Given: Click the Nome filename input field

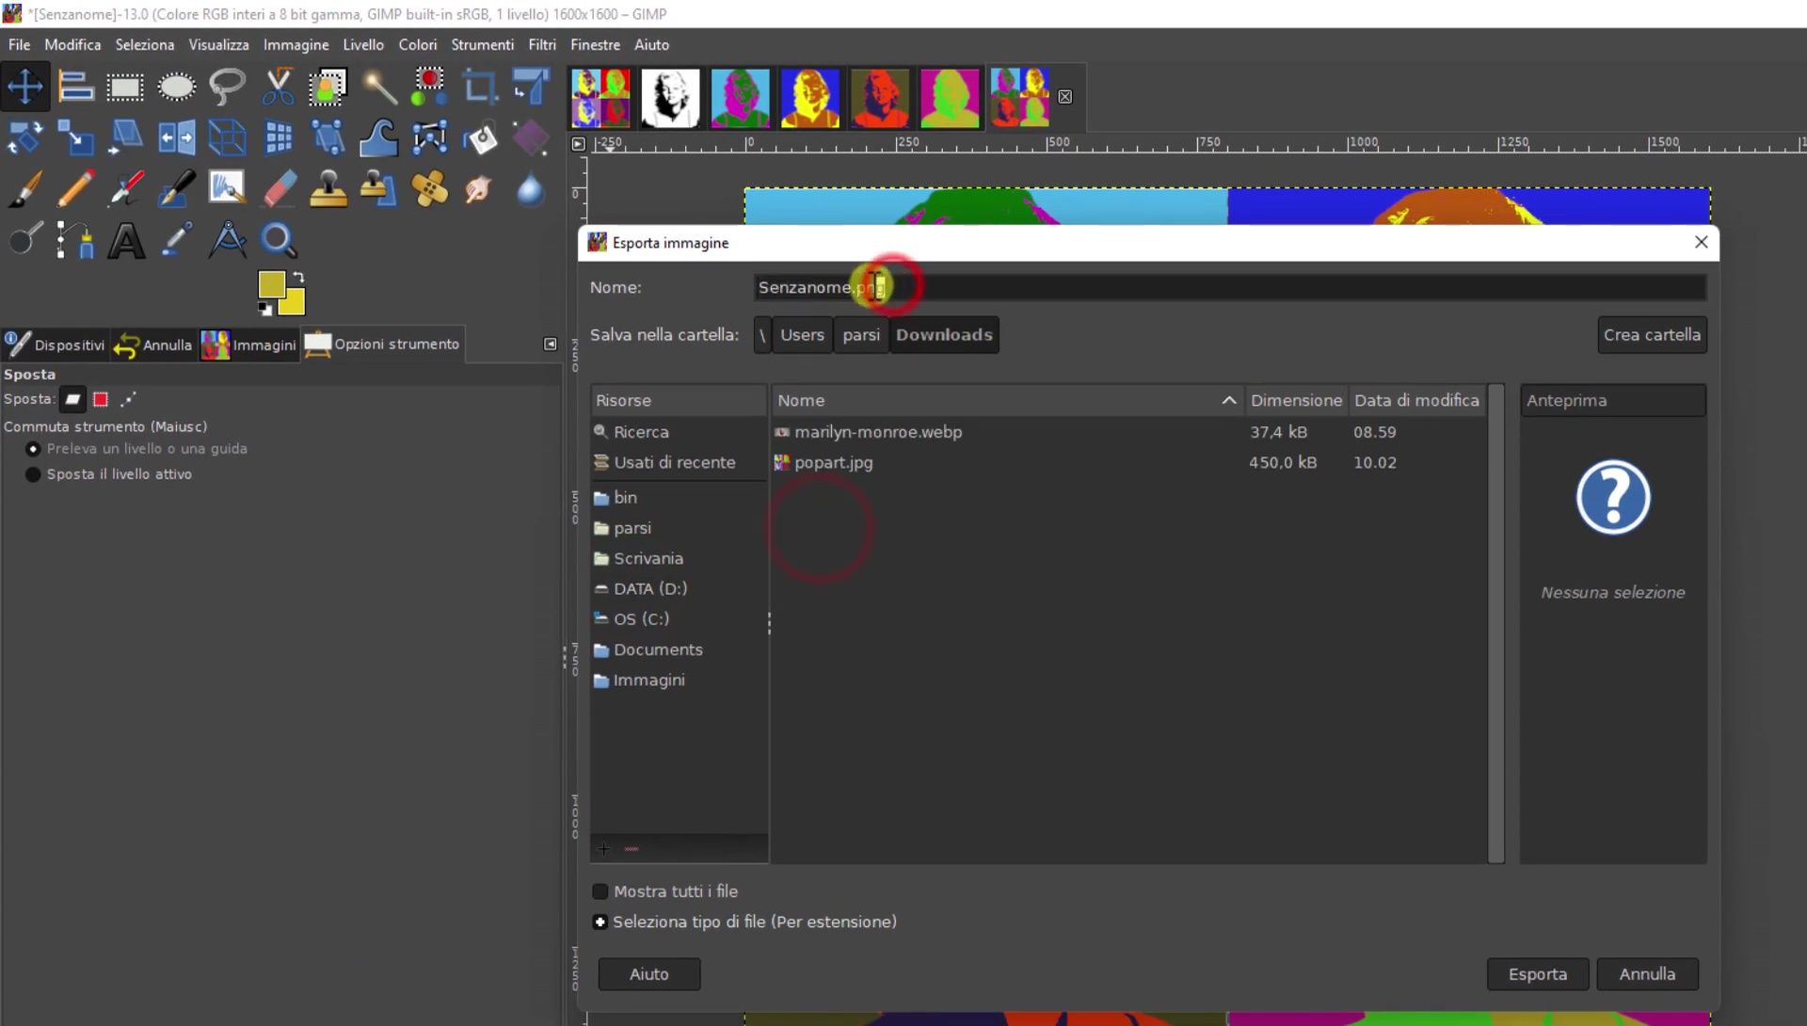Looking at the screenshot, I should point(1230,287).
